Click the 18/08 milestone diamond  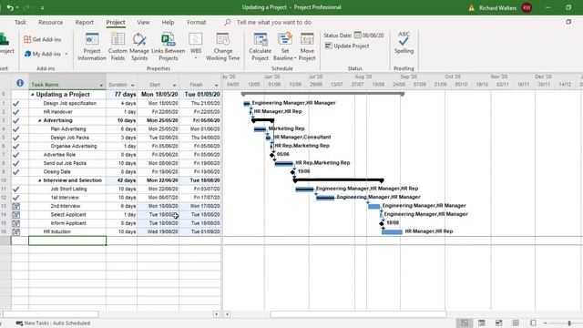[382, 223]
